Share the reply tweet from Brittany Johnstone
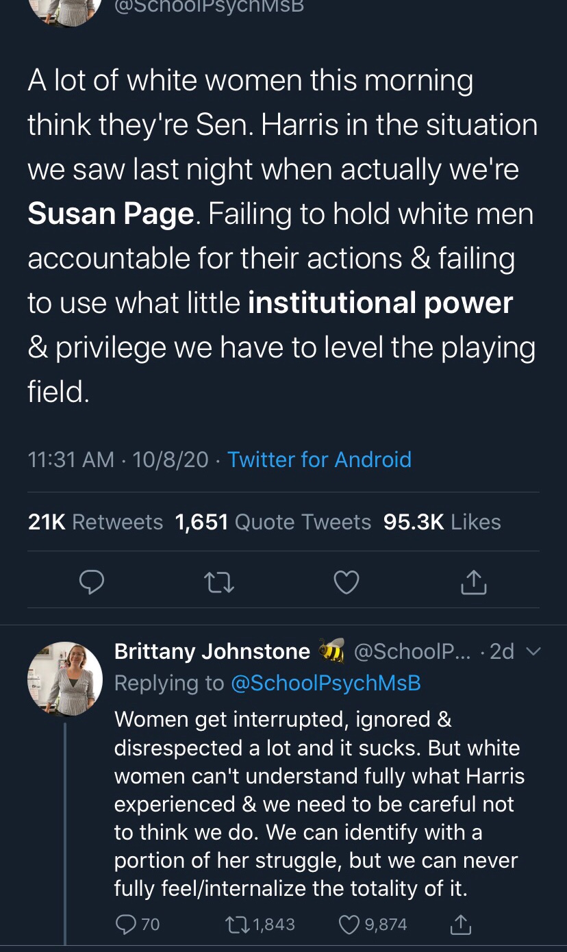 pyautogui.click(x=460, y=925)
